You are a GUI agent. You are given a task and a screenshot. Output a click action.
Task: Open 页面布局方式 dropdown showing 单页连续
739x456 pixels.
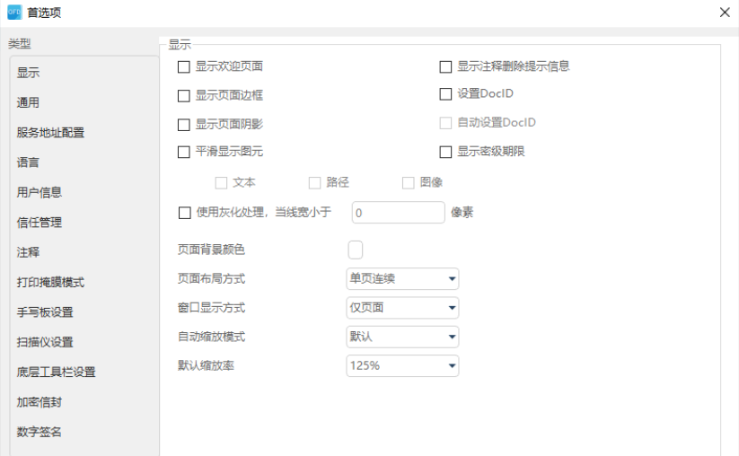click(x=402, y=279)
